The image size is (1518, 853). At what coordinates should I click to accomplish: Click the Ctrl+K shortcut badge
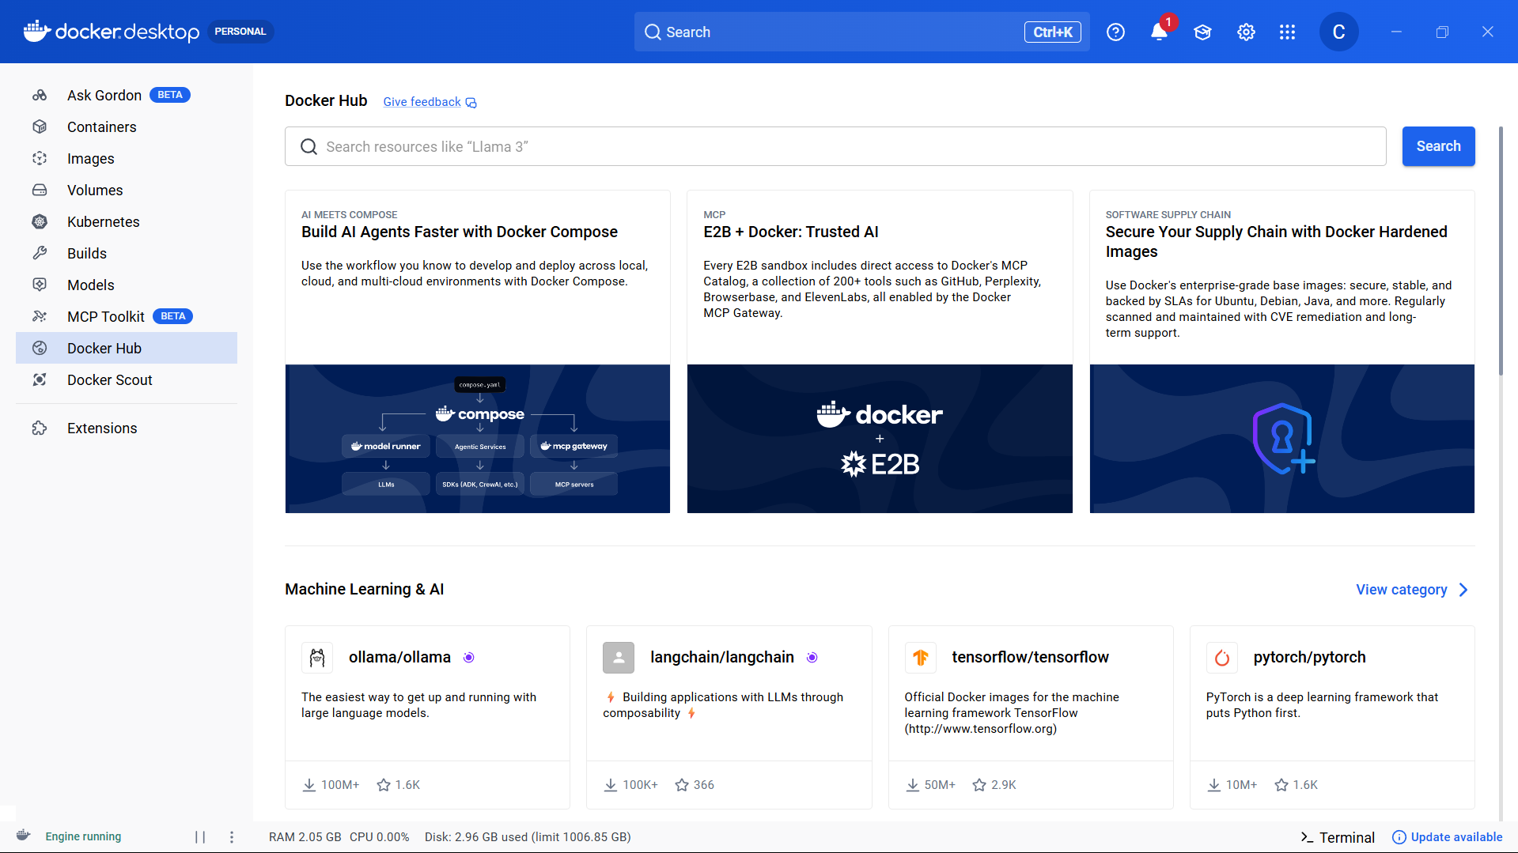1052,32
